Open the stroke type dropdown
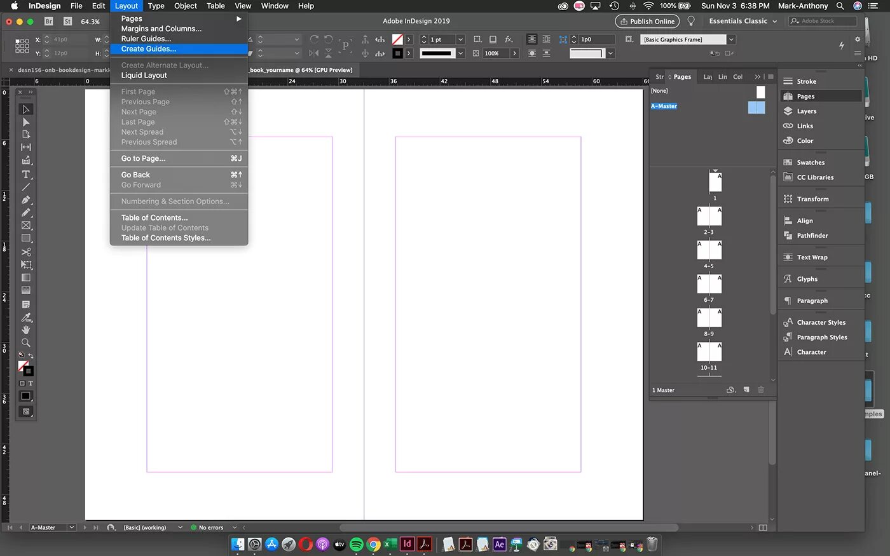Screen dimensions: 890x556 pos(460,53)
